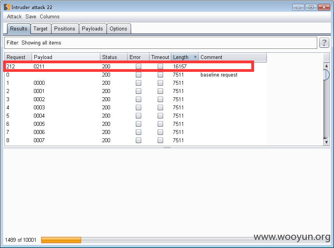Select the row with payload 0002
Viewport: 334px width, 248px height.
135,99
